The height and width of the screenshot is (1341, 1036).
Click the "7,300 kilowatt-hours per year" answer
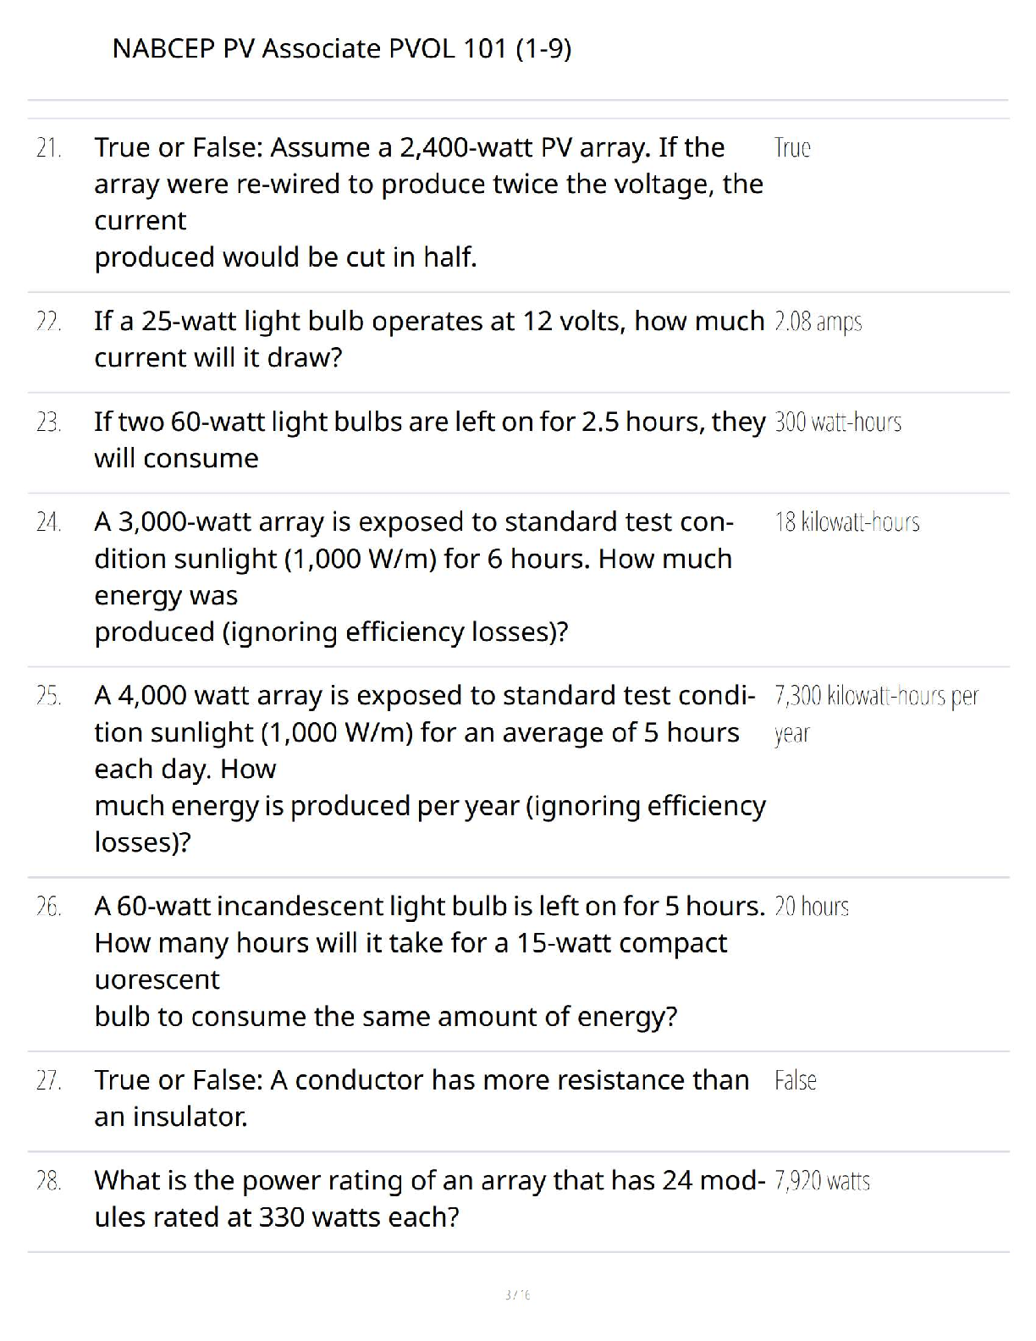click(x=876, y=714)
